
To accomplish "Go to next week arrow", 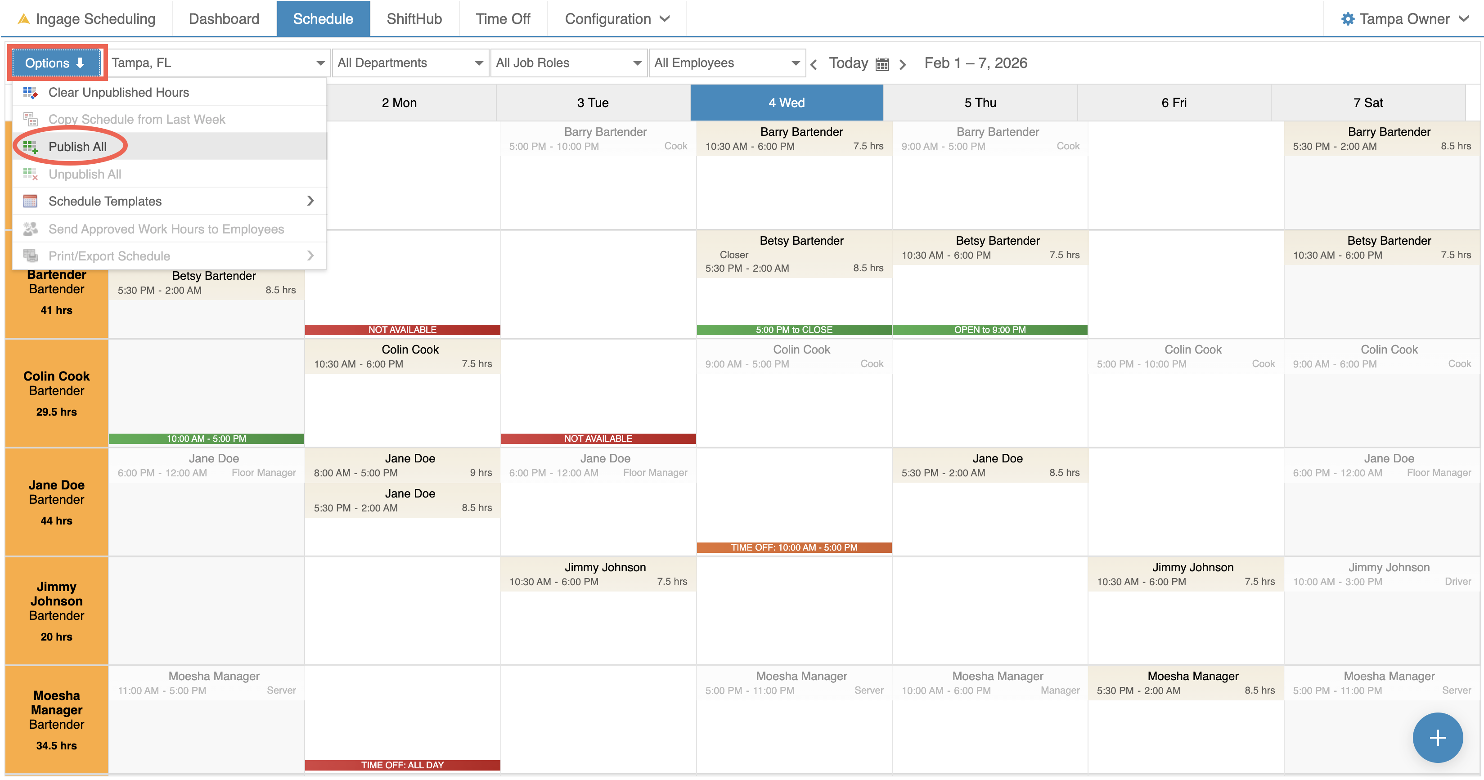I will pyautogui.click(x=903, y=64).
